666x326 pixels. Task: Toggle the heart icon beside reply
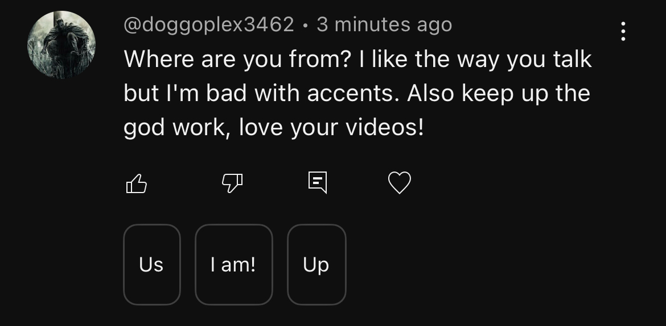[399, 183]
